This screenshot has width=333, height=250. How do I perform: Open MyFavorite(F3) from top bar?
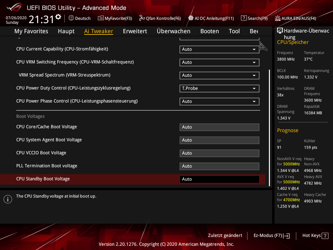[115, 18]
